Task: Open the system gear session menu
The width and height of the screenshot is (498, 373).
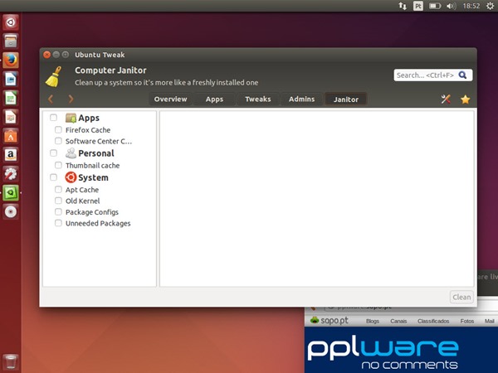Action: (x=490, y=6)
